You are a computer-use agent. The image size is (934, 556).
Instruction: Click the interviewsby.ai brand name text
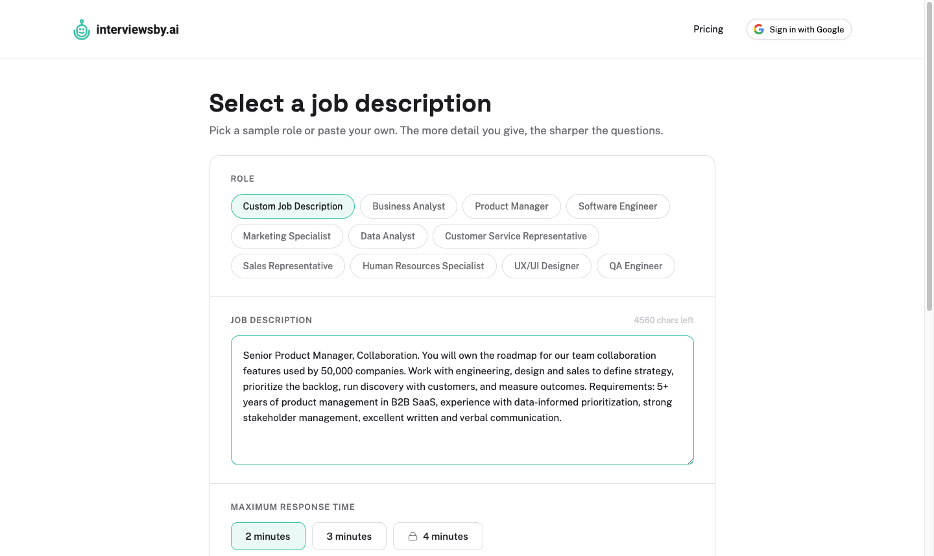[x=138, y=29]
